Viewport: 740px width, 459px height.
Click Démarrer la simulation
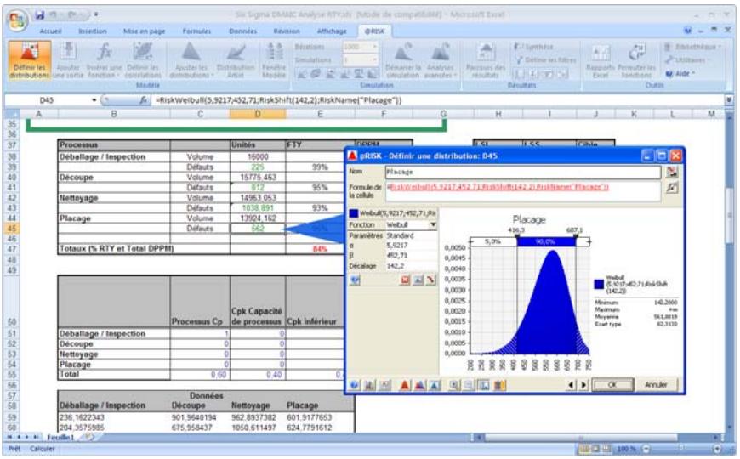402,59
